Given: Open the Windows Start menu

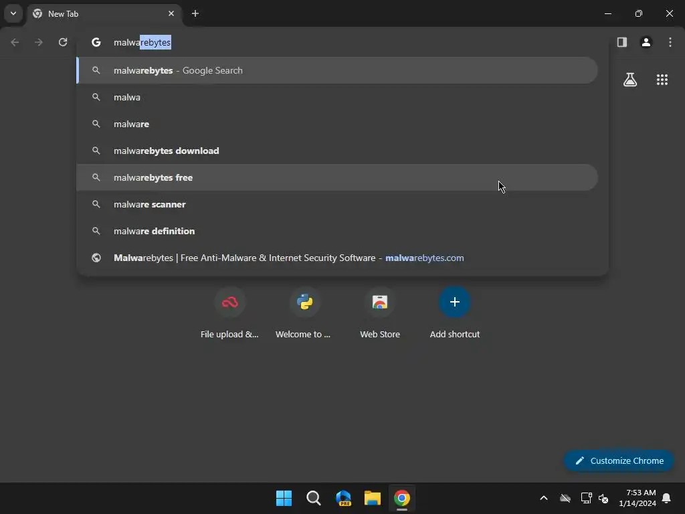Looking at the screenshot, I should pyautogui.click(x=284, y=498).
